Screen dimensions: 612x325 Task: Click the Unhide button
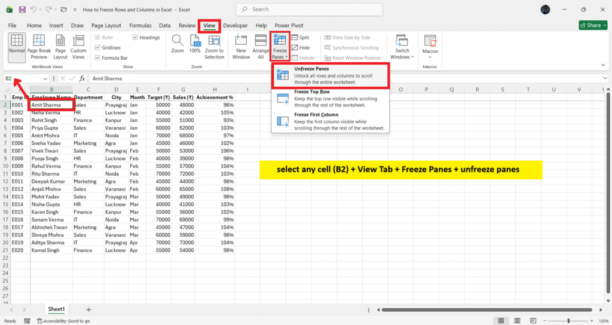point(303,58)
